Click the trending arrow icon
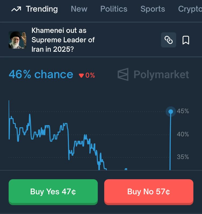This screenshot has height=214, width=202. coord(16,9)
